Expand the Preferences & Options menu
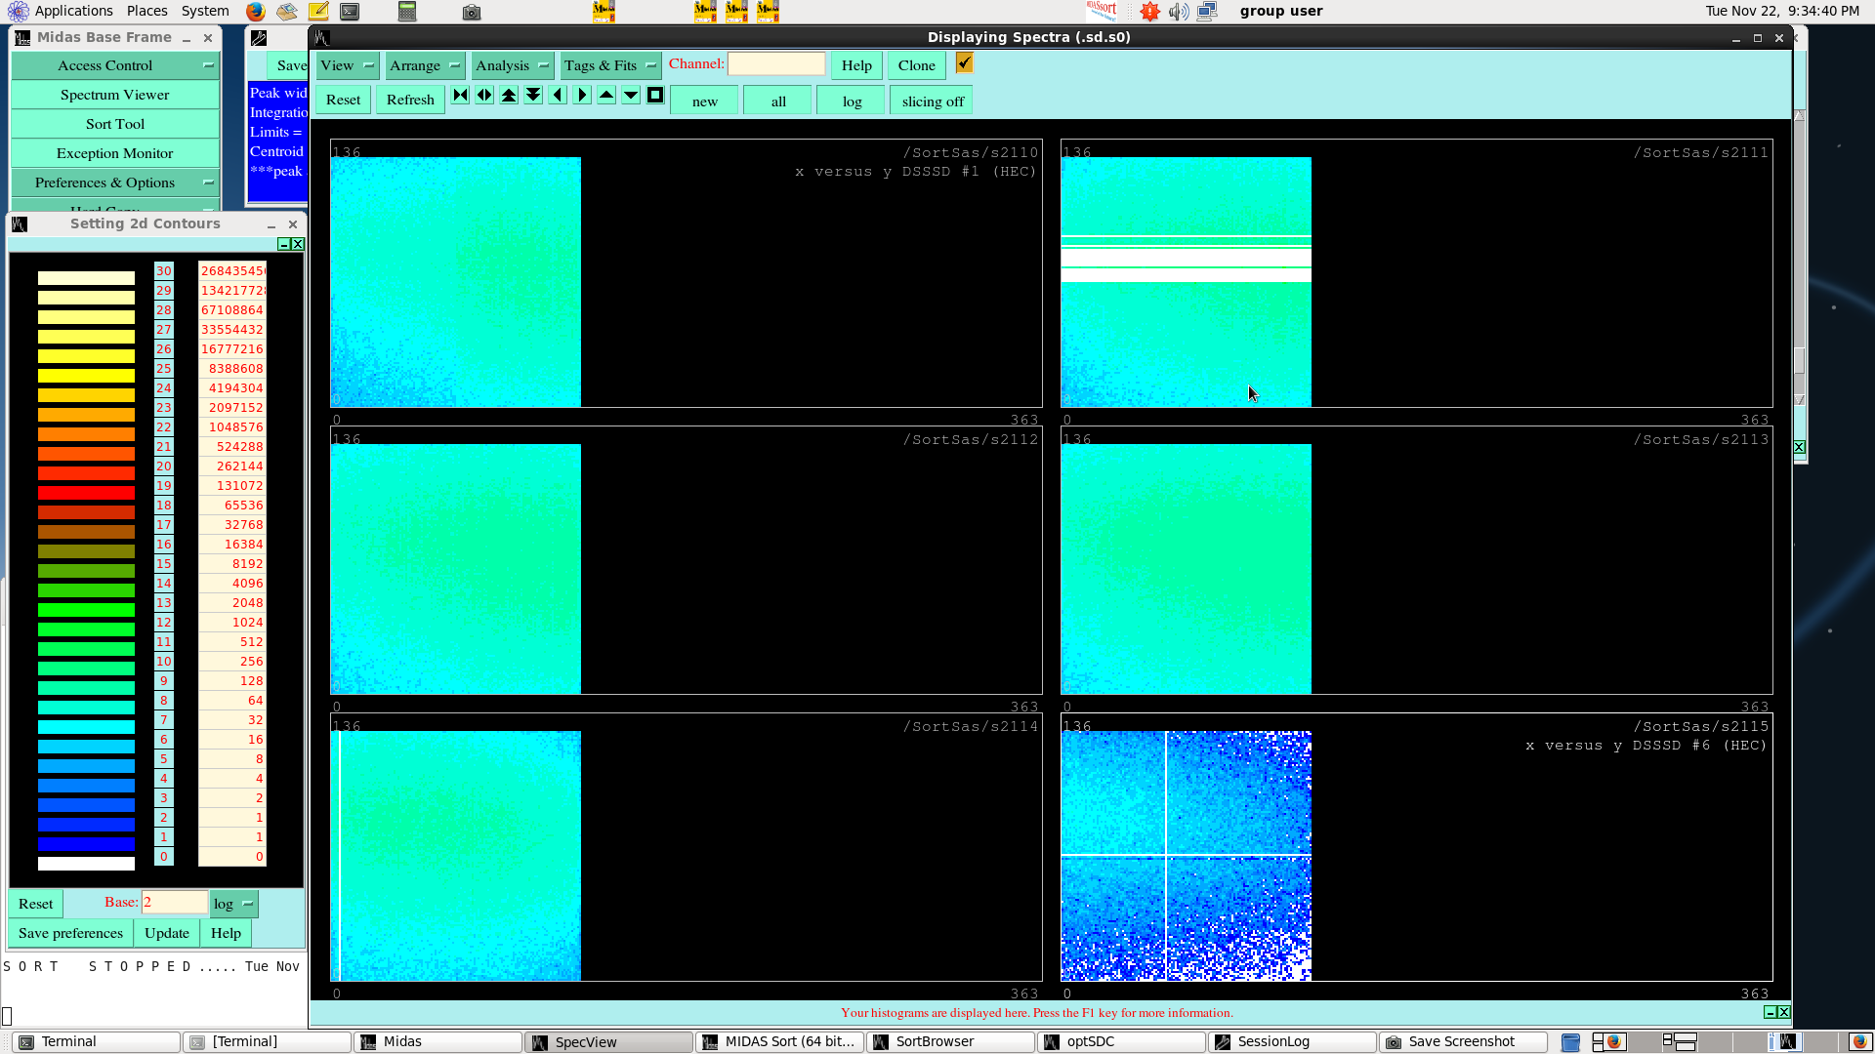The width and height of the screenshot is (1875, 1054). (114, 182)
